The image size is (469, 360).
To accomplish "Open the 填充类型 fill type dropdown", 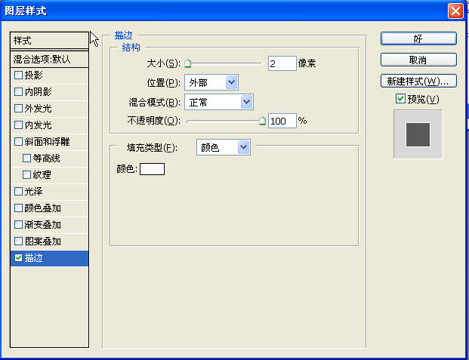I will tap(223, 147).
